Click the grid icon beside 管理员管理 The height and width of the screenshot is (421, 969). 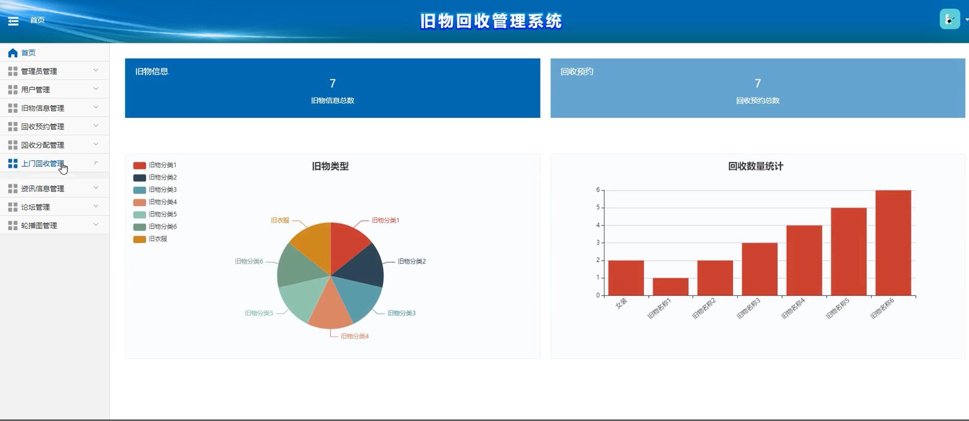click(13, 71)
